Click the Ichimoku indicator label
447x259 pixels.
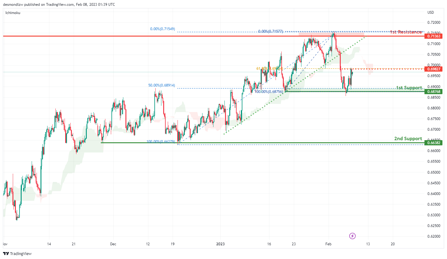pyautogui.click(x=13, y=13)
